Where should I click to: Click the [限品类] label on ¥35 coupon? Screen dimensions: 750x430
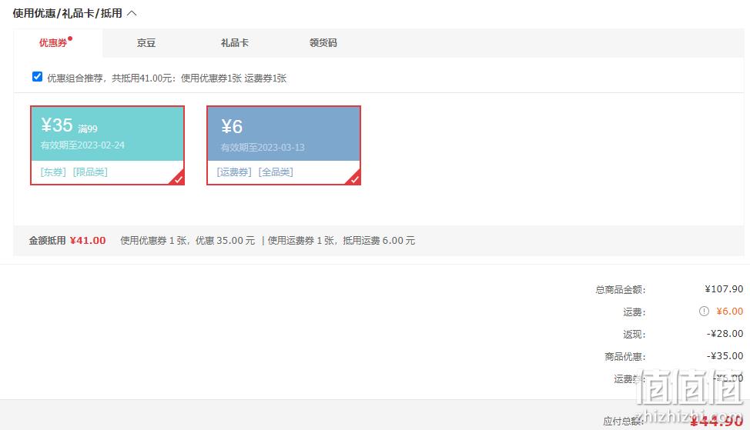coord(90,172)
